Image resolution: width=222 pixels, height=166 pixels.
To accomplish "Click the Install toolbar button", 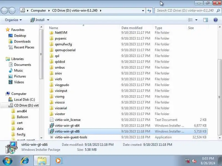I will coord(37,20).
